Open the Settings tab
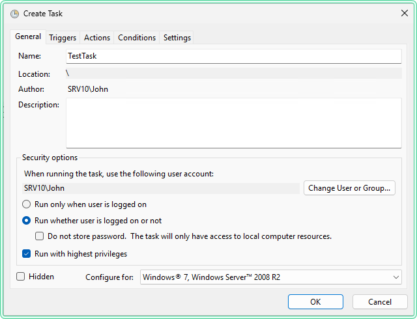This screenshot has width=417, height=319. 177,38
